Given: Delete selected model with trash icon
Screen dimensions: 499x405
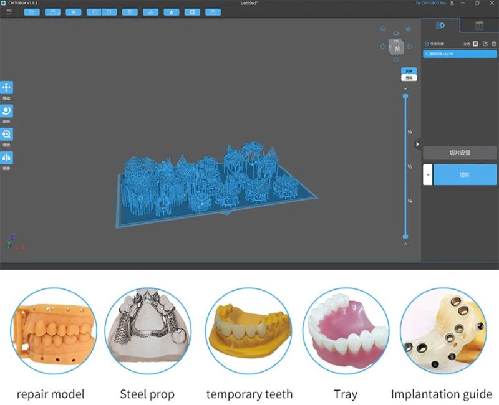Looking at the screenshot, I should pyautogui.click(x=493, y=44).
